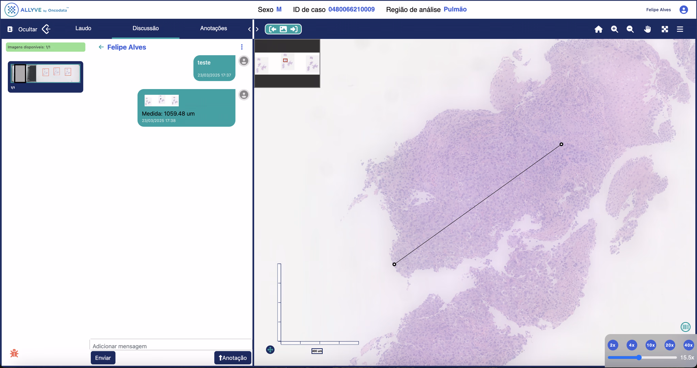
Task: Switch to the Laudo tab
Action: 83,28
